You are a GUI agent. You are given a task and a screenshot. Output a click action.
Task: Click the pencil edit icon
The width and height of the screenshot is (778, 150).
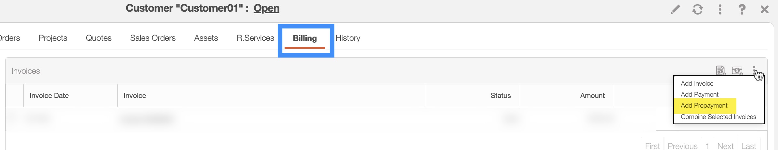[675, 9]
